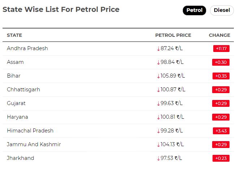The image size is (240, 170).
Task: Open the Bihar state link
Action: (x=14, y=76)
